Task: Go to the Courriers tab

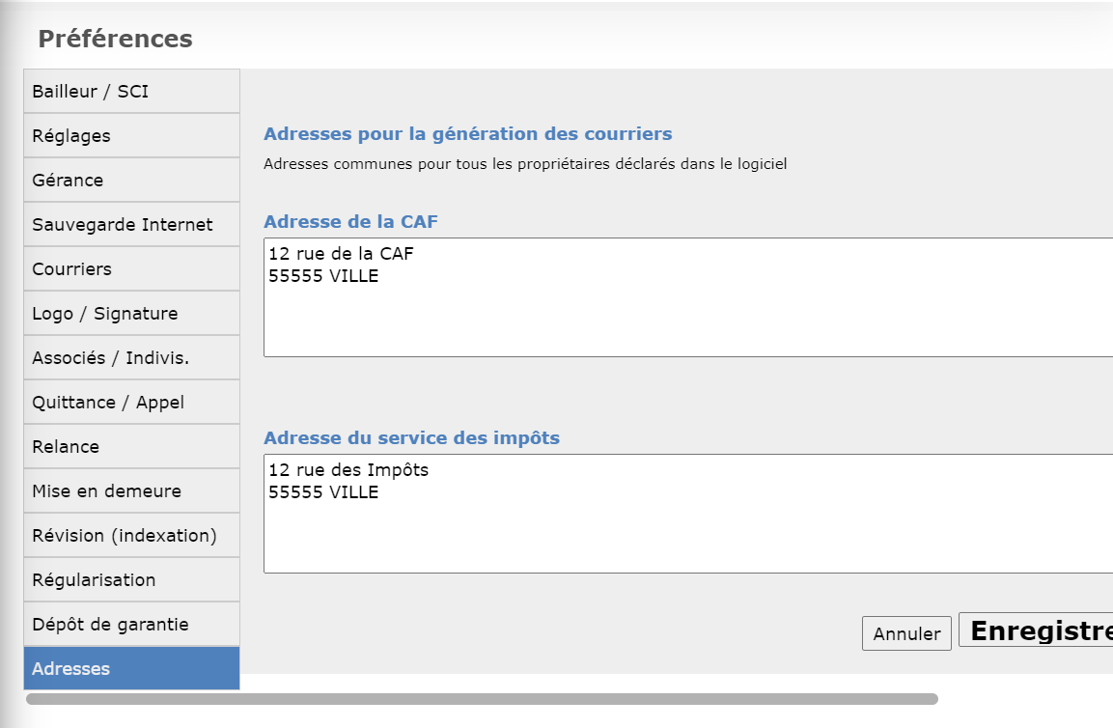Action: (131, 269)
